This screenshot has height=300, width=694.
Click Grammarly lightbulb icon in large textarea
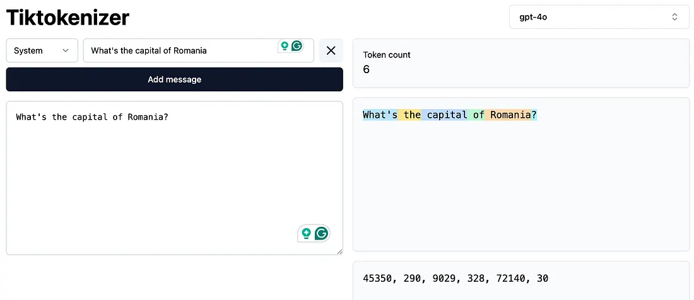click(307, 233)
